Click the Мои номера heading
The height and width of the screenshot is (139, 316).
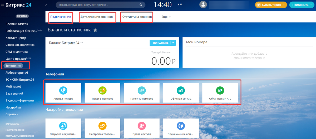(197, 42)
